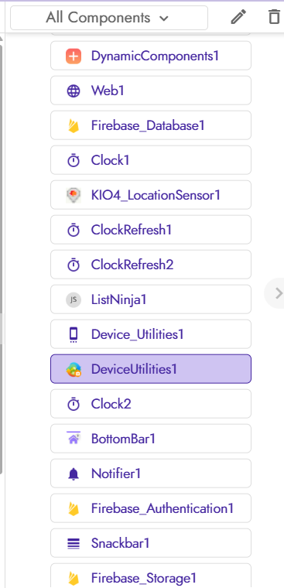Select the highlighted DeviceUtilities1 component
284x588 pixels.
(x=151, y=369)
